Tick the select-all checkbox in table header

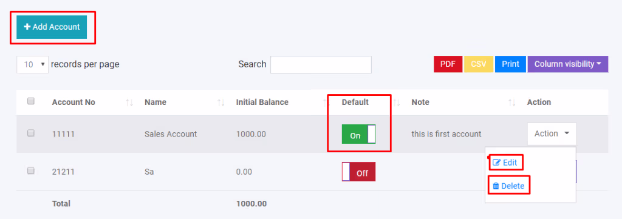coord(30,101)
